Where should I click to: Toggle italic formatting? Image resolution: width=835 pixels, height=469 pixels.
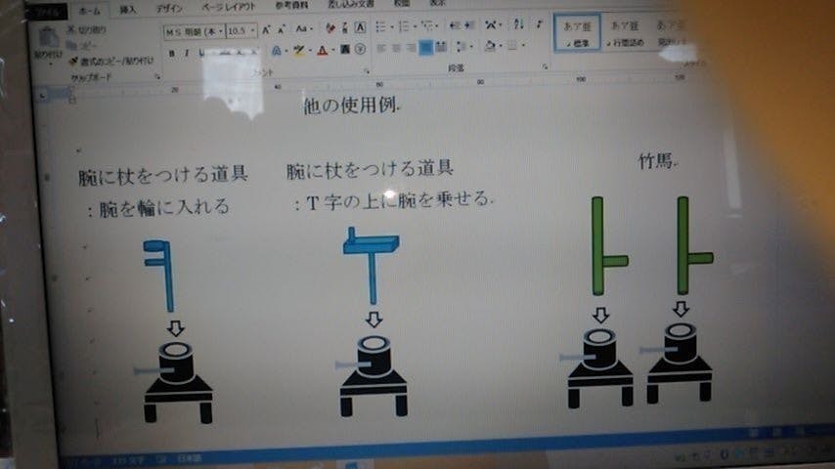pyautogui.click(x=187, y=53)
